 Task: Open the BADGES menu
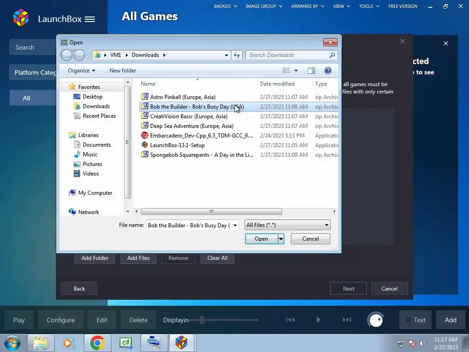click(225, 6)
